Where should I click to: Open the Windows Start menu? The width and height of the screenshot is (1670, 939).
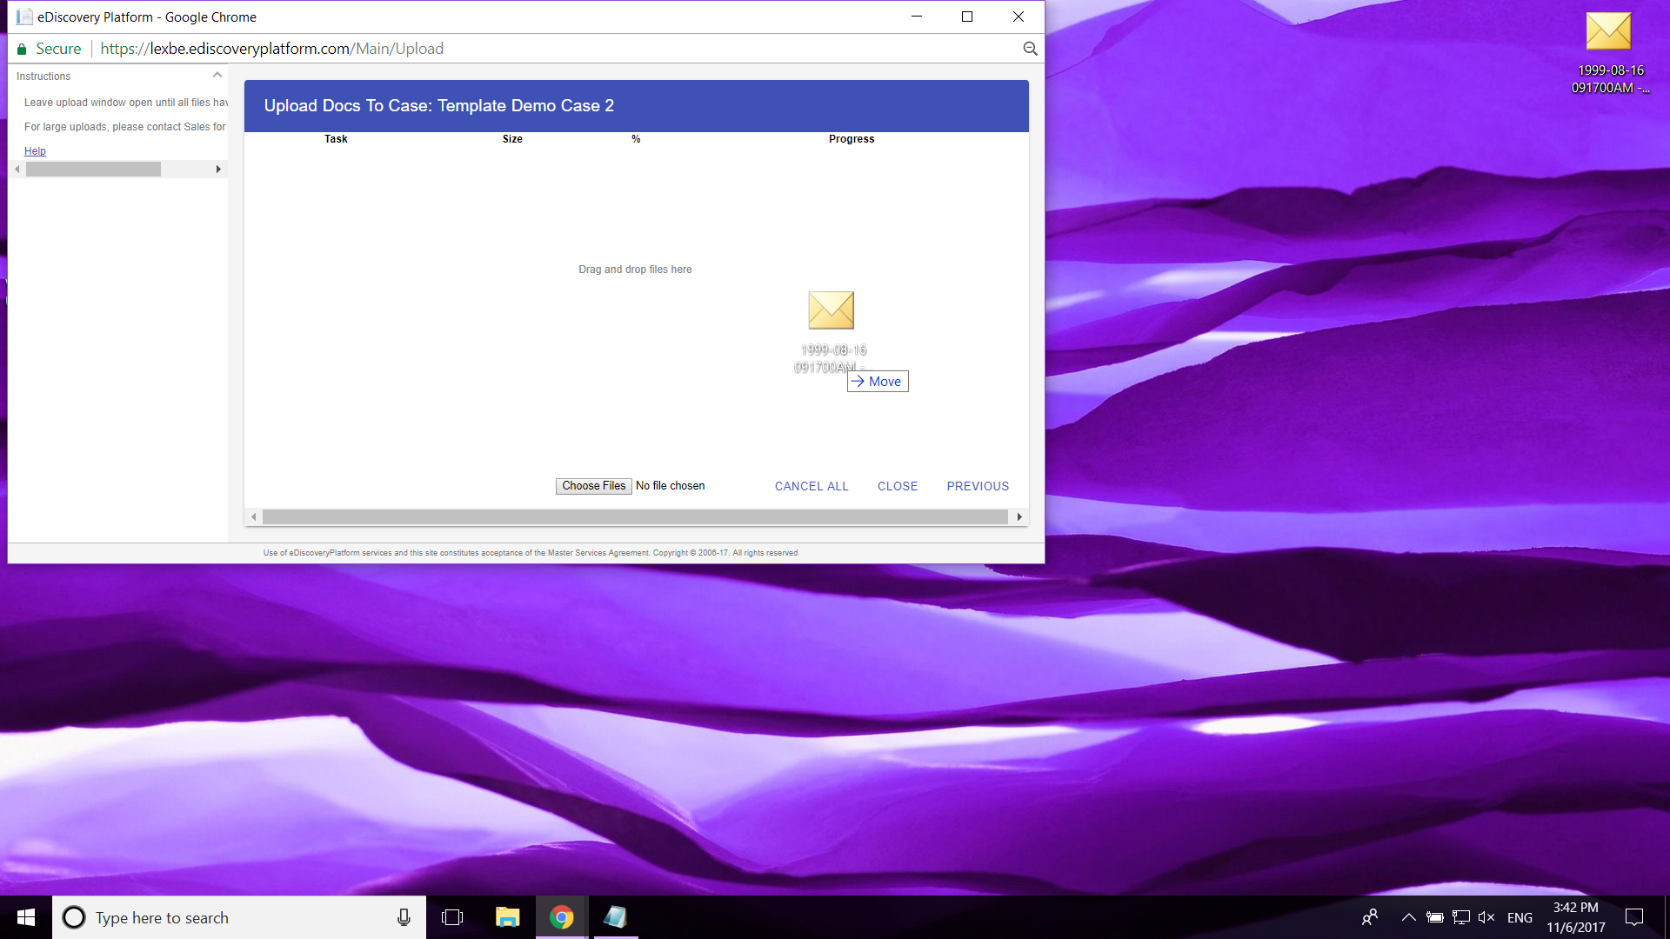coord(26,917)
